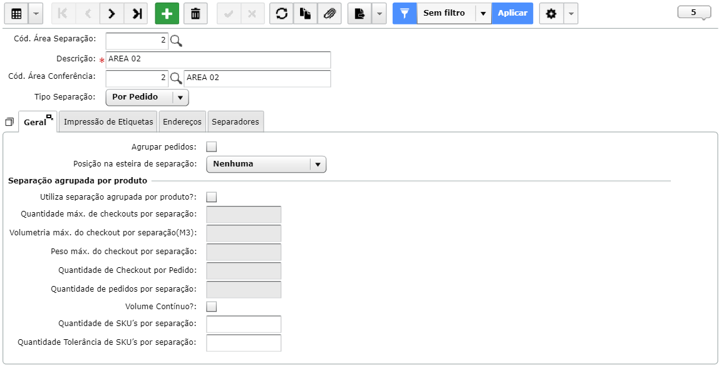Click Quantidade de SKU's por separação field
721x368 pixels.
(244, 324)
